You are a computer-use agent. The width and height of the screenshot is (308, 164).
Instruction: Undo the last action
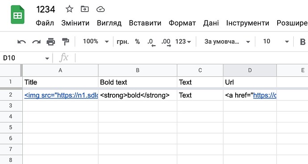click(21, 42)
